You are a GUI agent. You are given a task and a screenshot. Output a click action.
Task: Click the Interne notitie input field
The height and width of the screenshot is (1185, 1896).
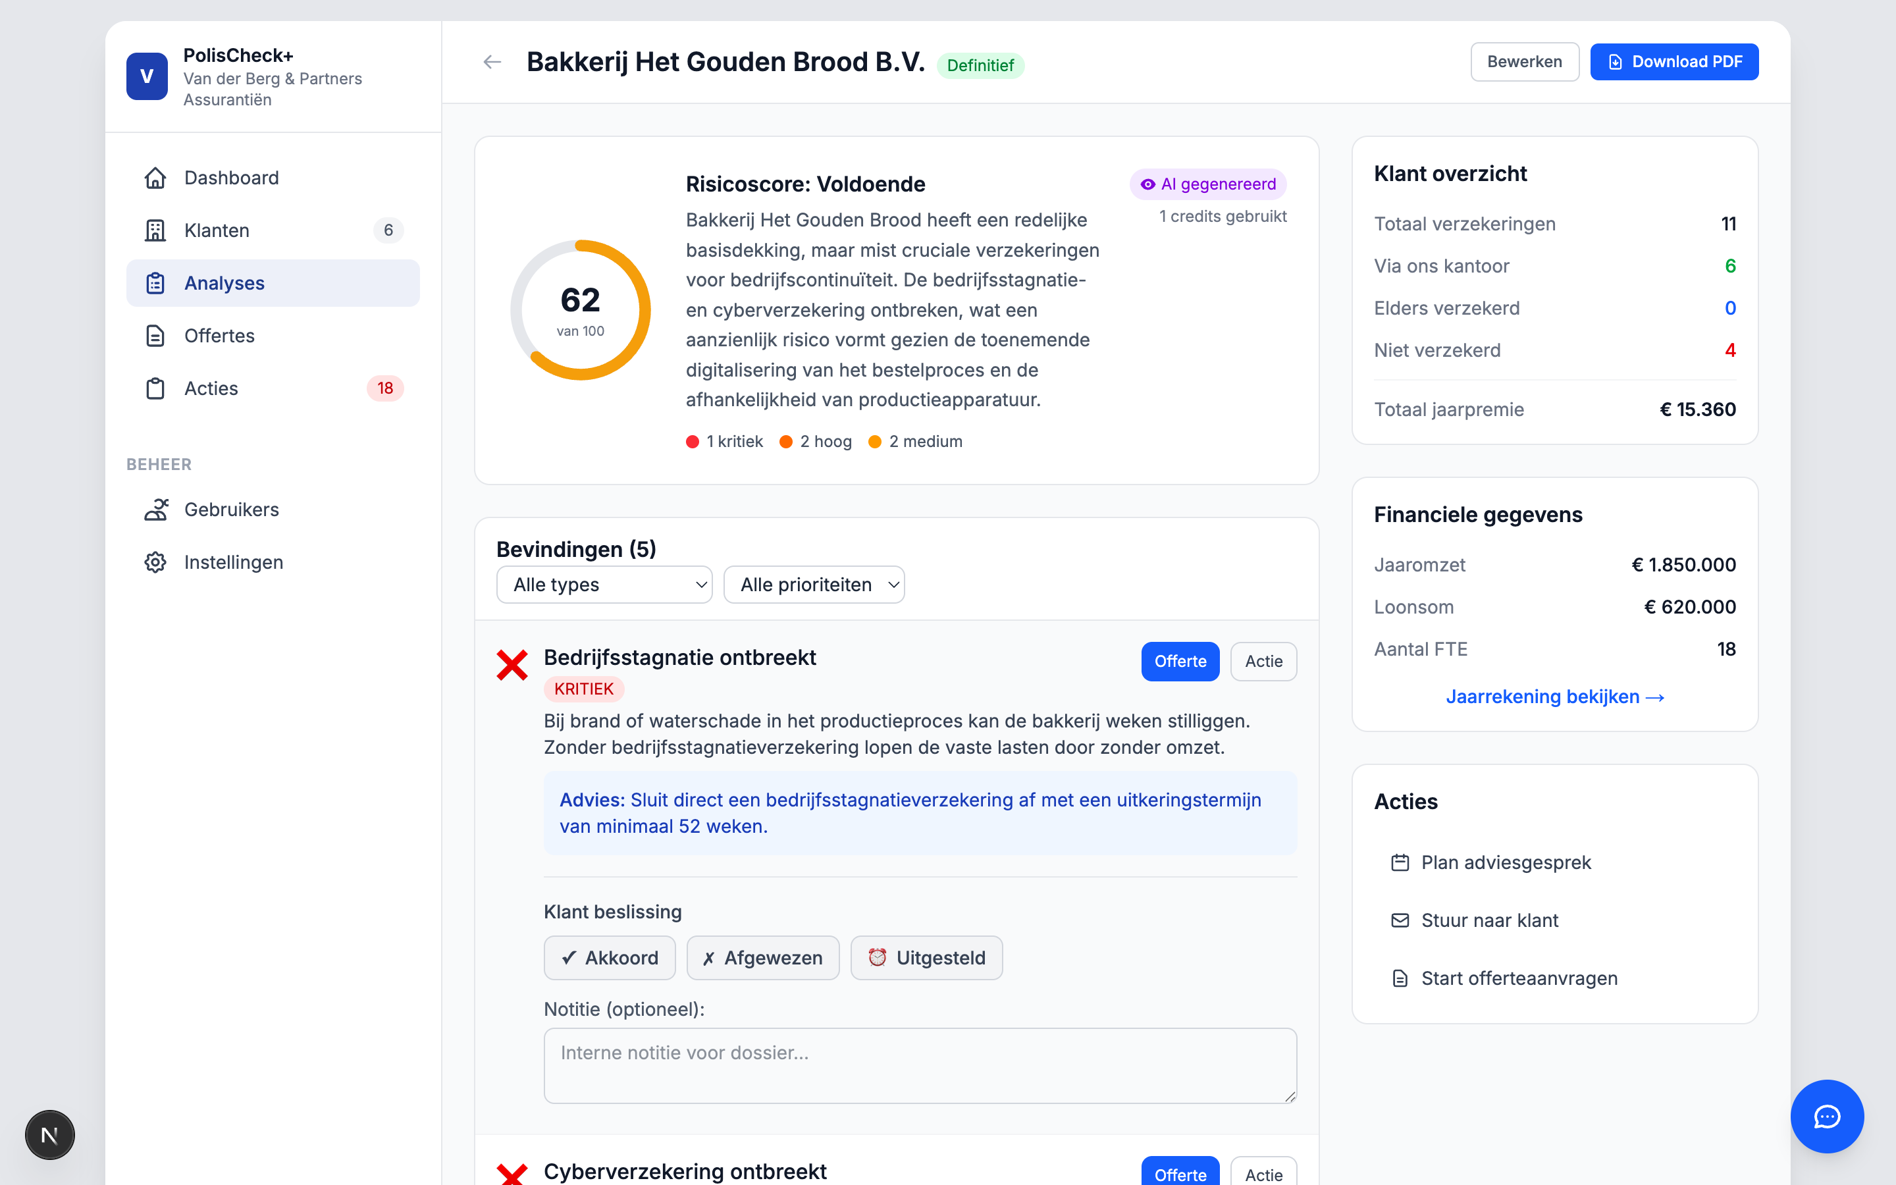point(920,1066)
